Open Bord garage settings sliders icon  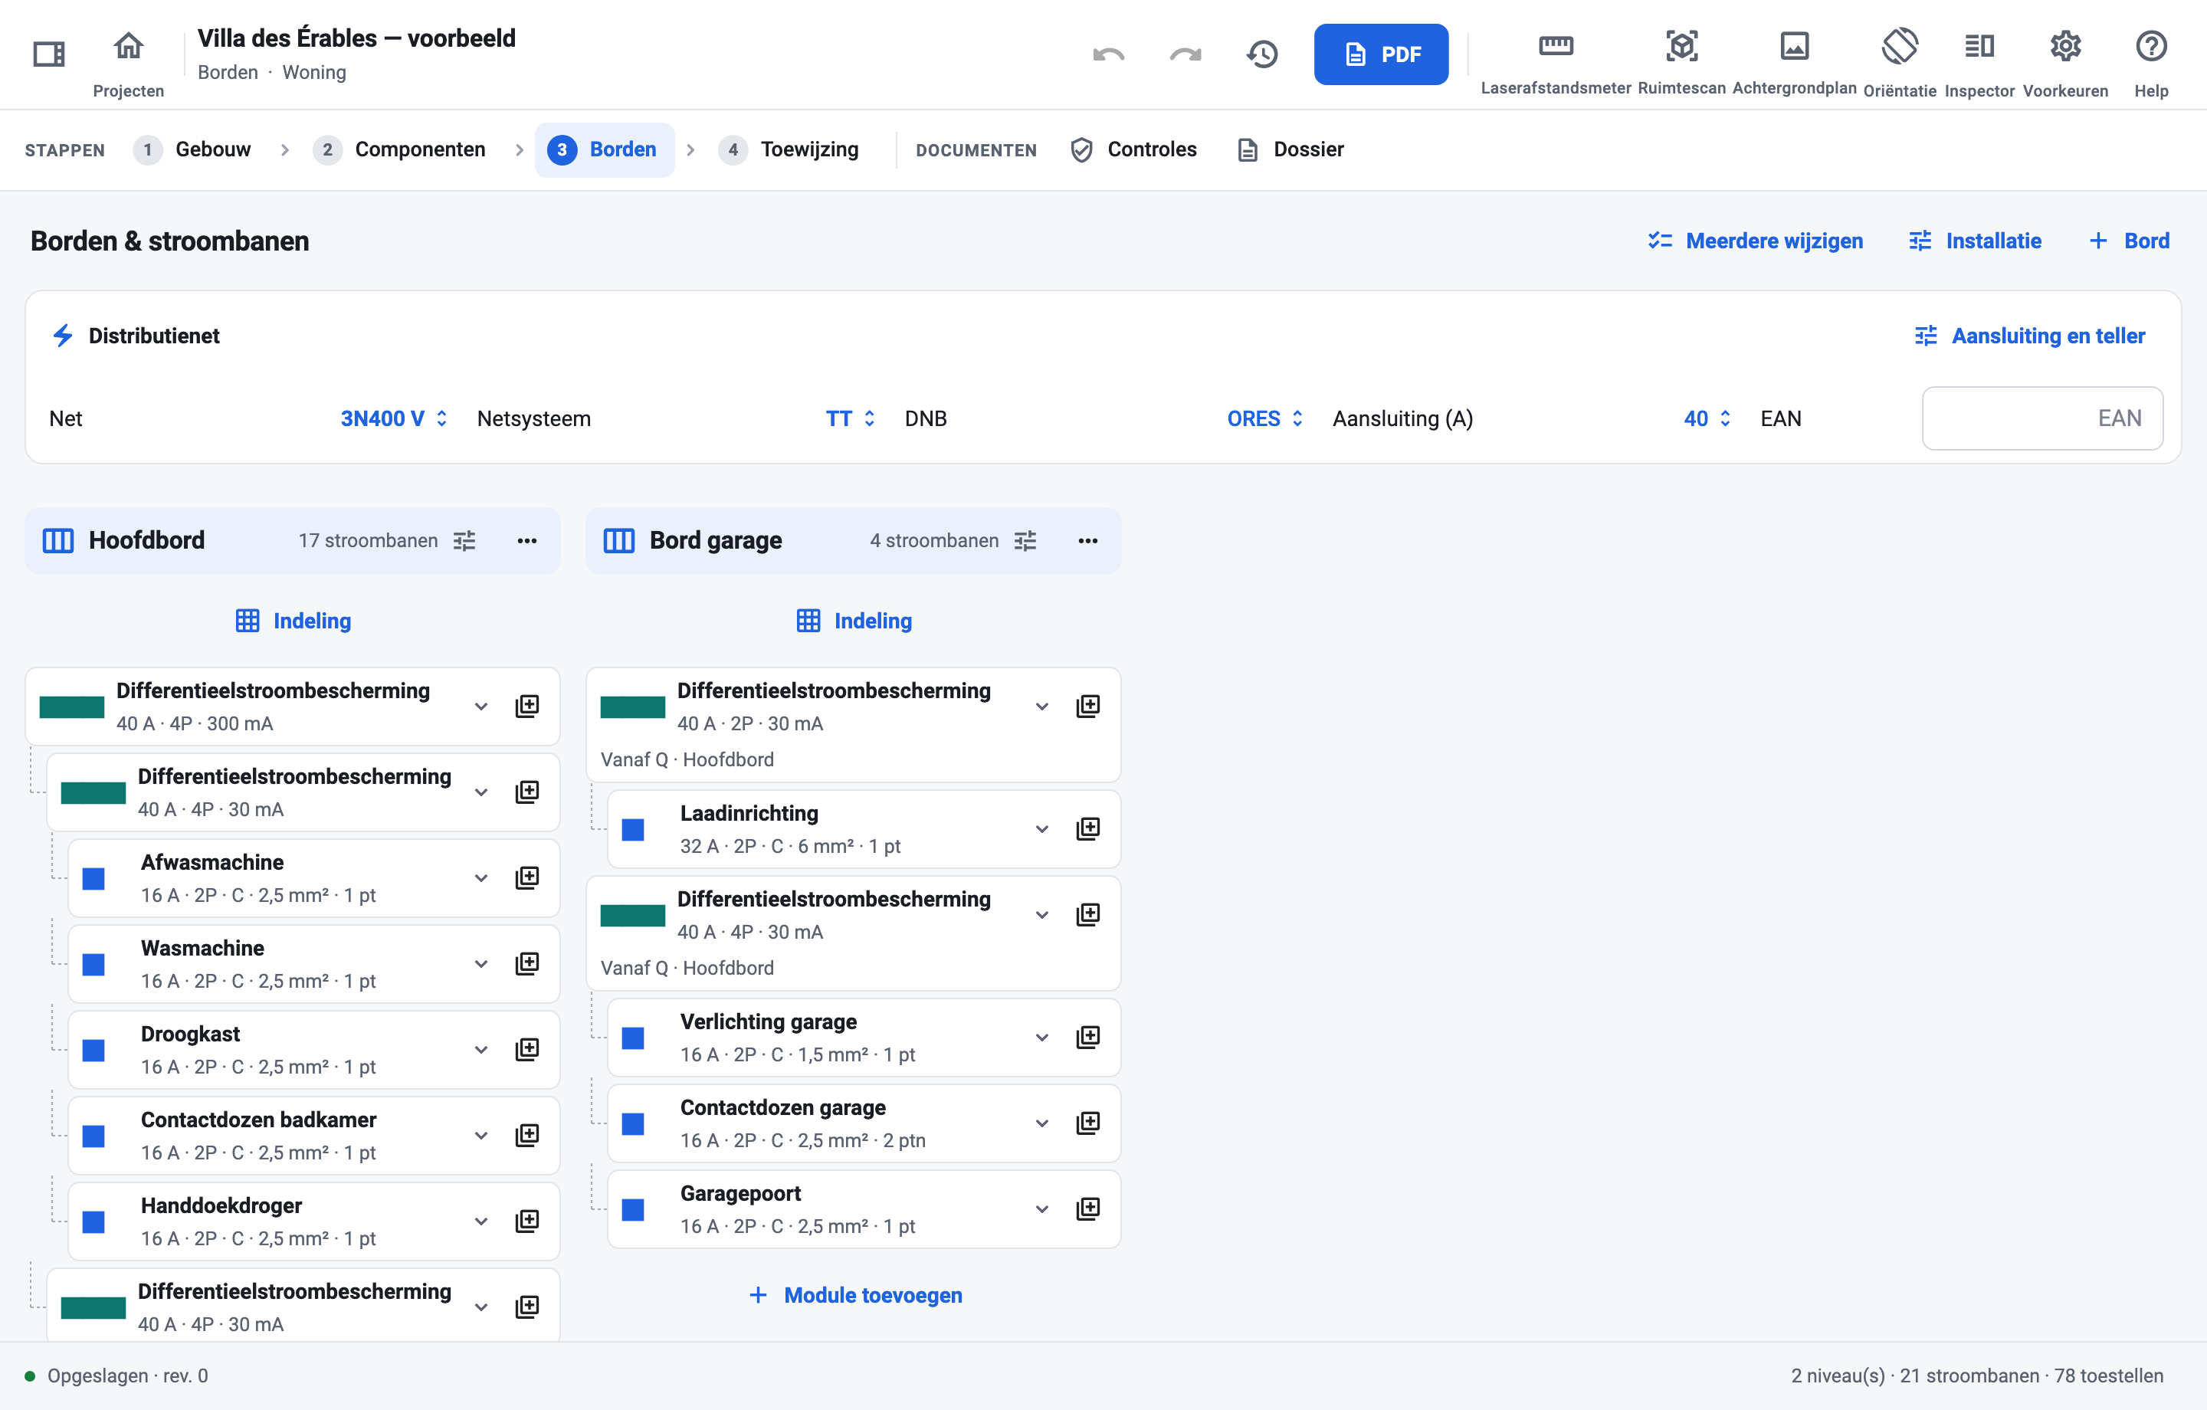[x=1025, y=541]
